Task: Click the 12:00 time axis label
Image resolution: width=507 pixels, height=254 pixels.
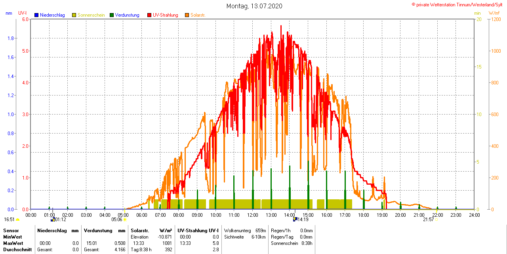Action: tap(253, 215)
